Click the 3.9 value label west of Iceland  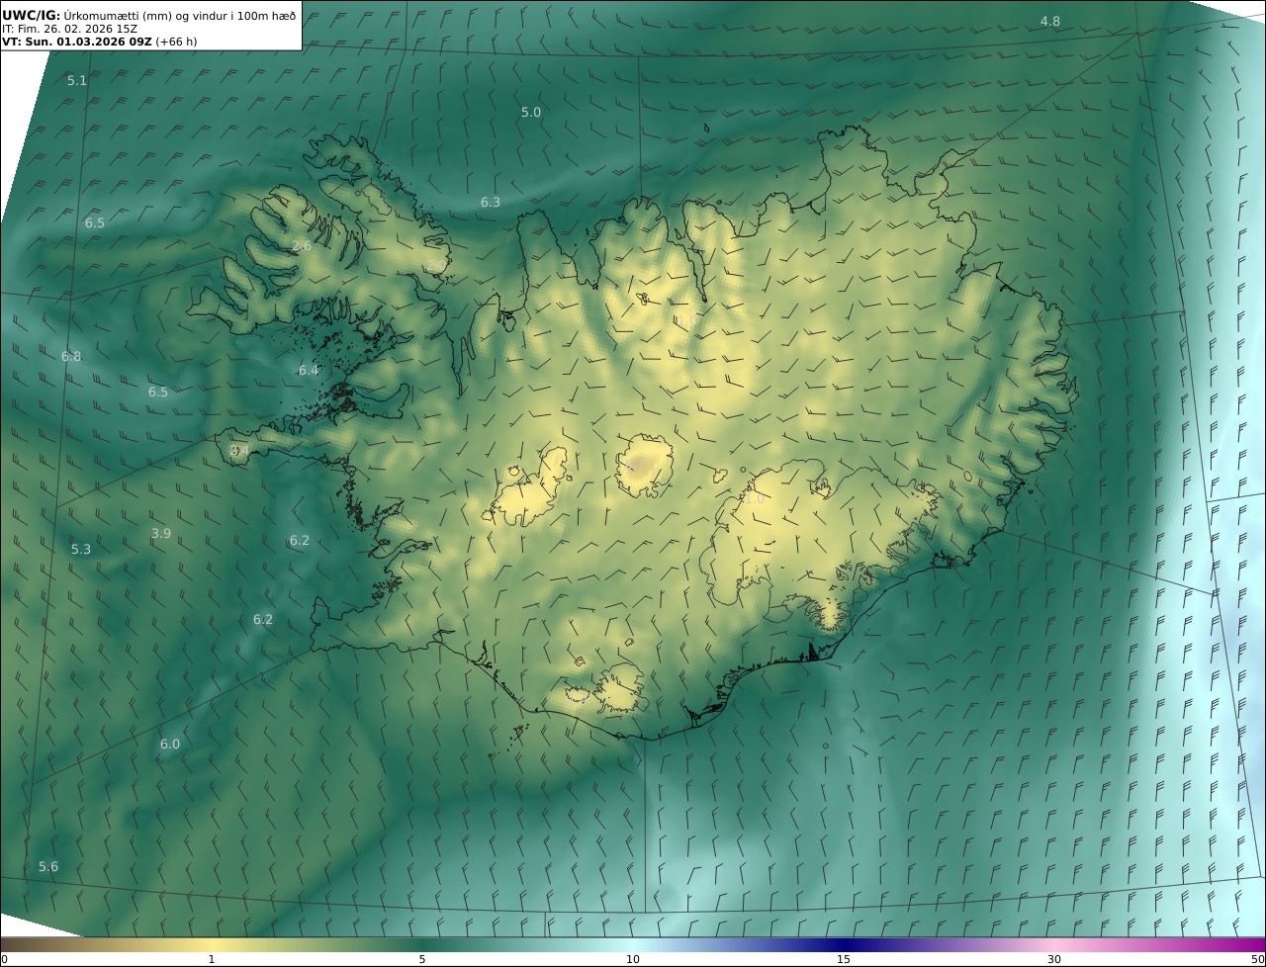coord(161,534)
